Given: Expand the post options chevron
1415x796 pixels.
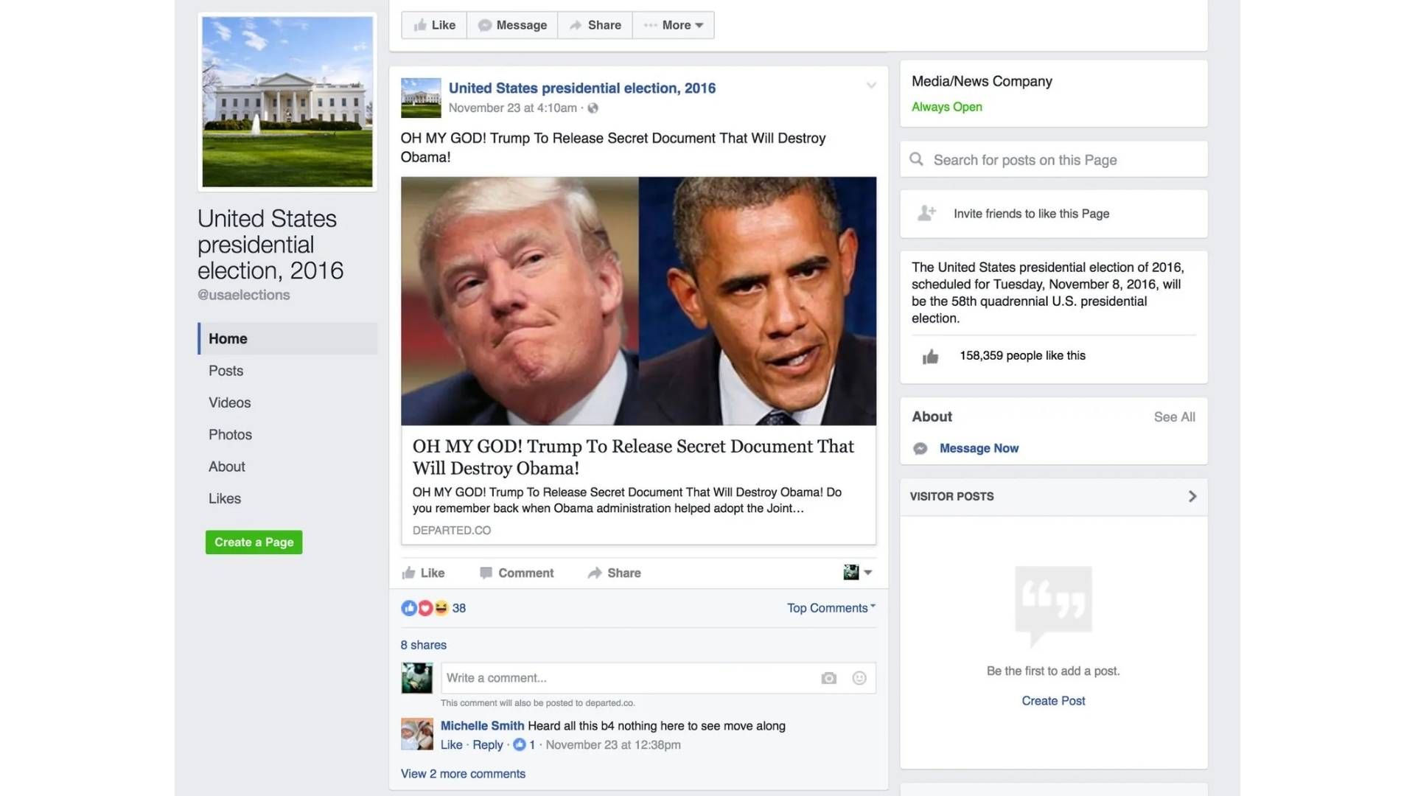Looking at the screenshot, I should 871,85.
